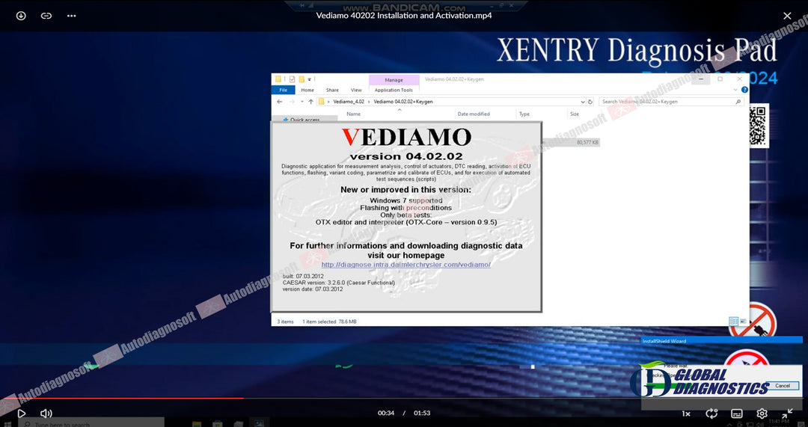Refresh the Explorer folder view

590,102
